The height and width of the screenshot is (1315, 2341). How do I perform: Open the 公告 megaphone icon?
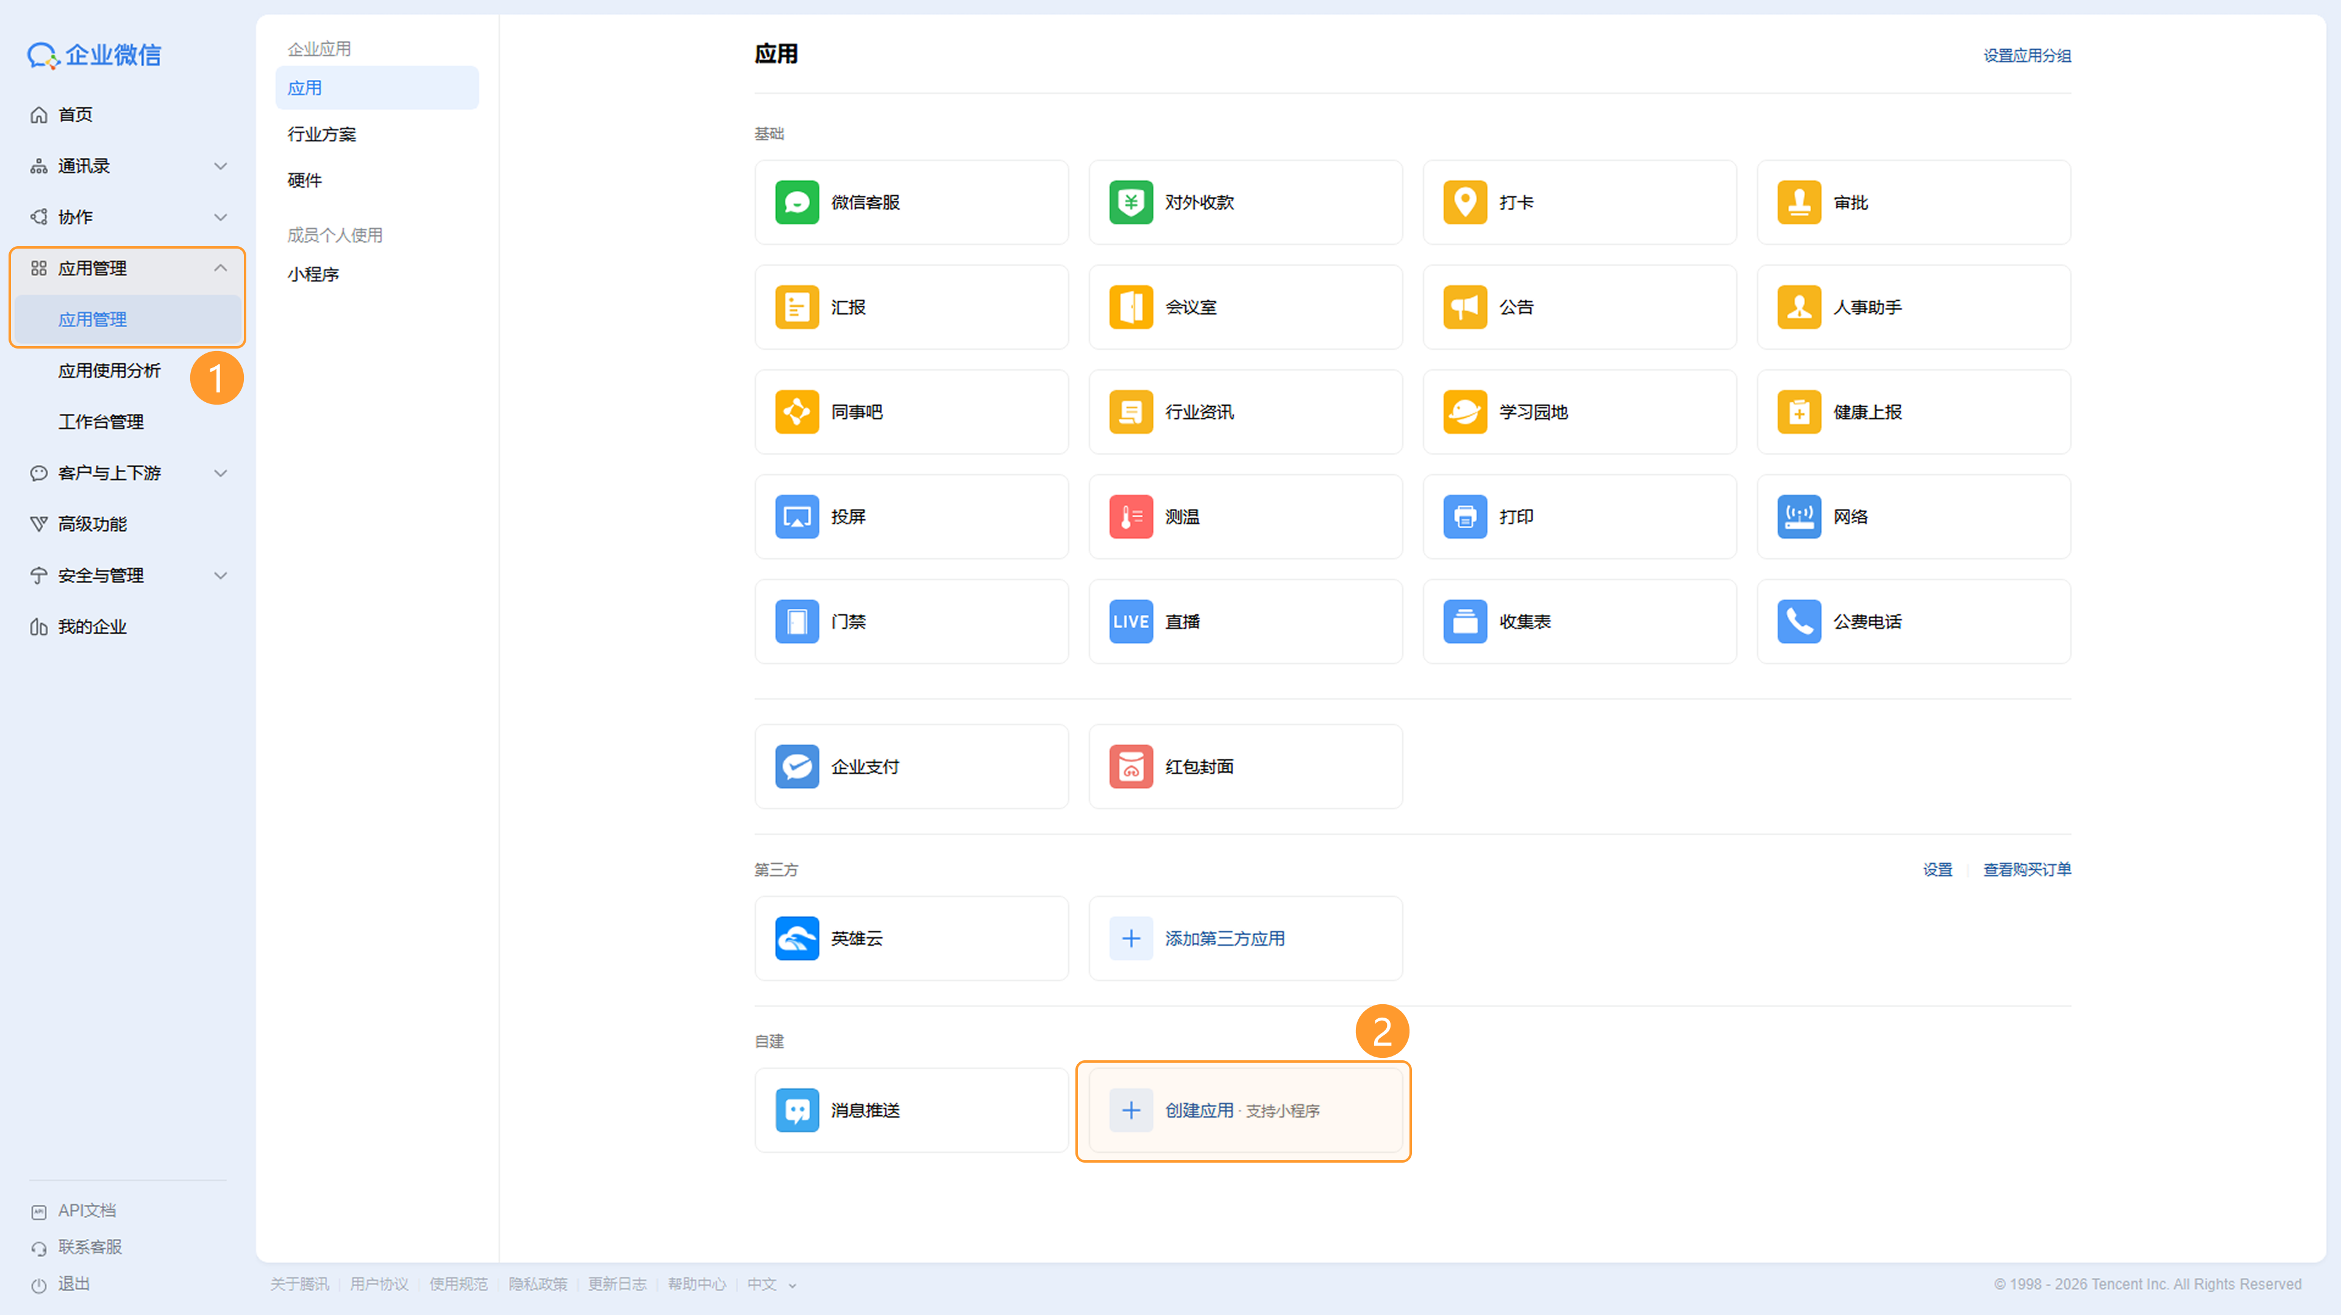pyautogui.click(x=1465, y=307)
